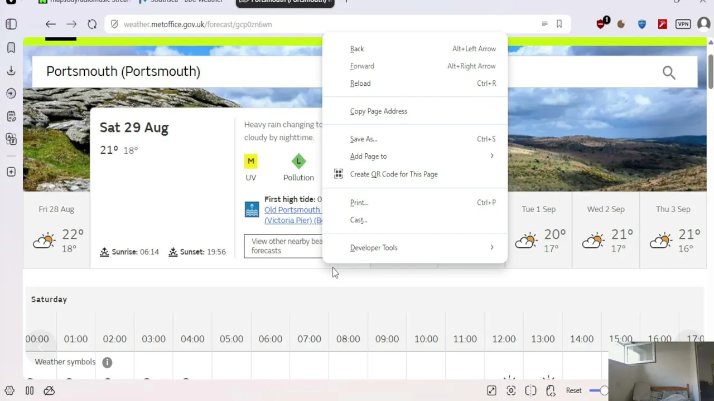Image resolution: width=714 pixels, height=401 pixels.
Task: Open the red PDF extension icon
Action: coord(662,24)
